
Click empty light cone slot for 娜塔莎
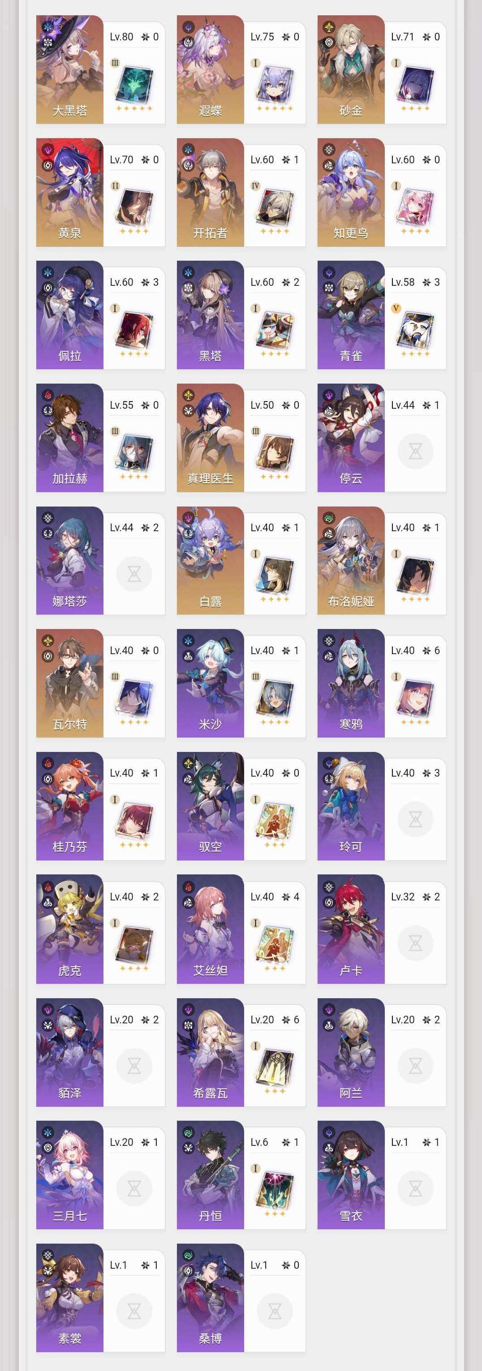[x=134, y=574]
